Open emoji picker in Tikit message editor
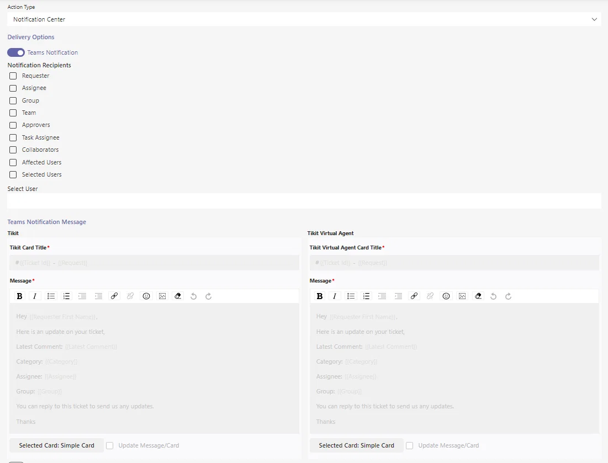 (146, 296)
